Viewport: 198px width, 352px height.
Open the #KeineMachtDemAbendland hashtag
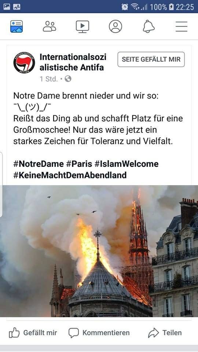[x=70, y=175]
